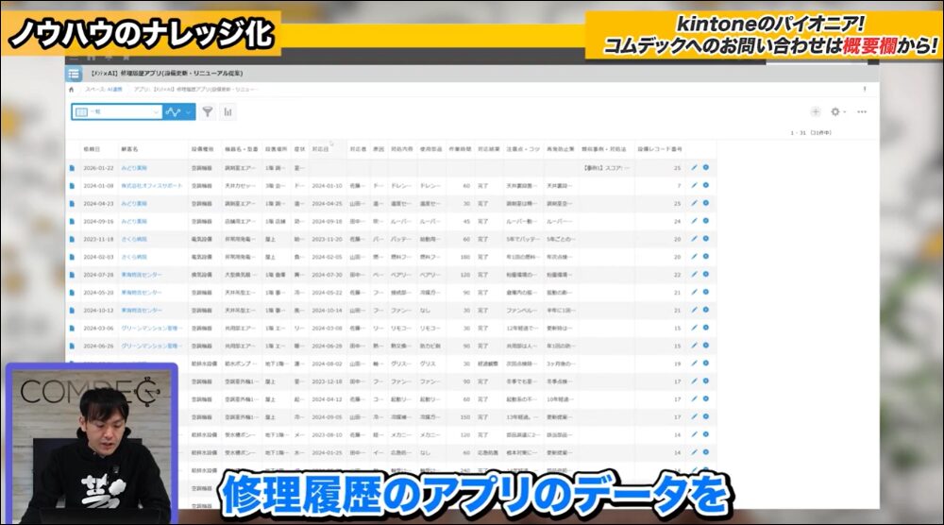Open the bar chart aggregate icon
This screenshot has width=944, height=525.
click(x=228, y=111)
